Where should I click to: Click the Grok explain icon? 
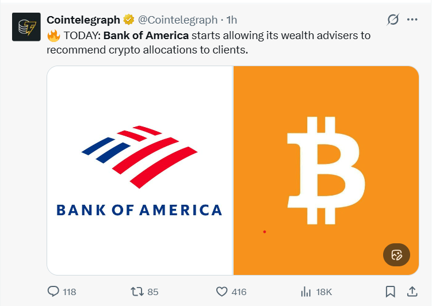coord(393,20)
